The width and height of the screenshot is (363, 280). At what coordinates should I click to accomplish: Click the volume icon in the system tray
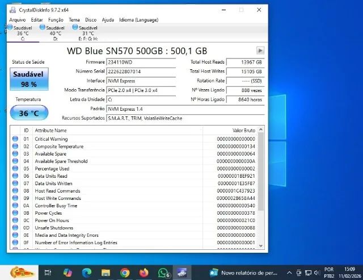pyautogui.click(x=317, y=273)
